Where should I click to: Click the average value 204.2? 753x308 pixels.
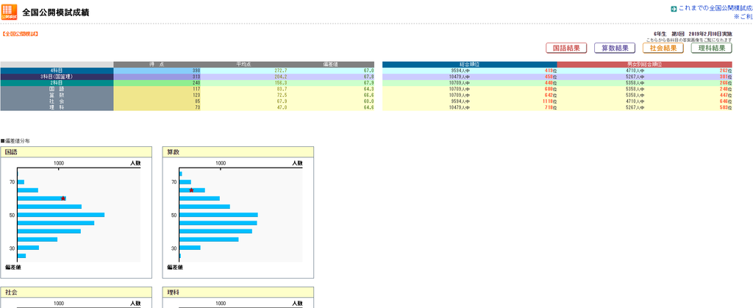coord(280,76)
